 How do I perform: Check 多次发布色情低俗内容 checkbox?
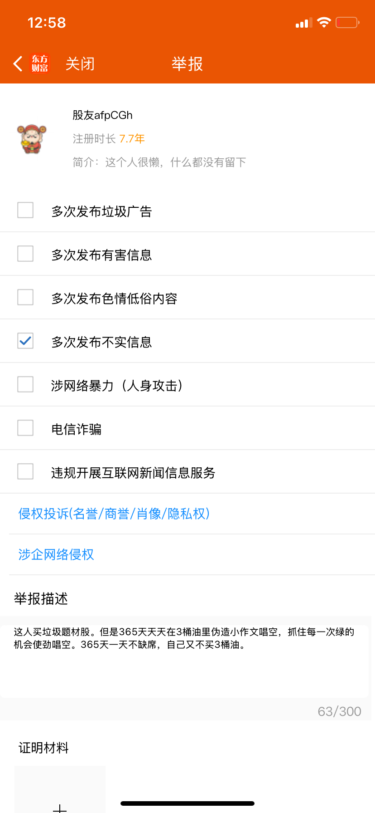(x=25, y=297)
